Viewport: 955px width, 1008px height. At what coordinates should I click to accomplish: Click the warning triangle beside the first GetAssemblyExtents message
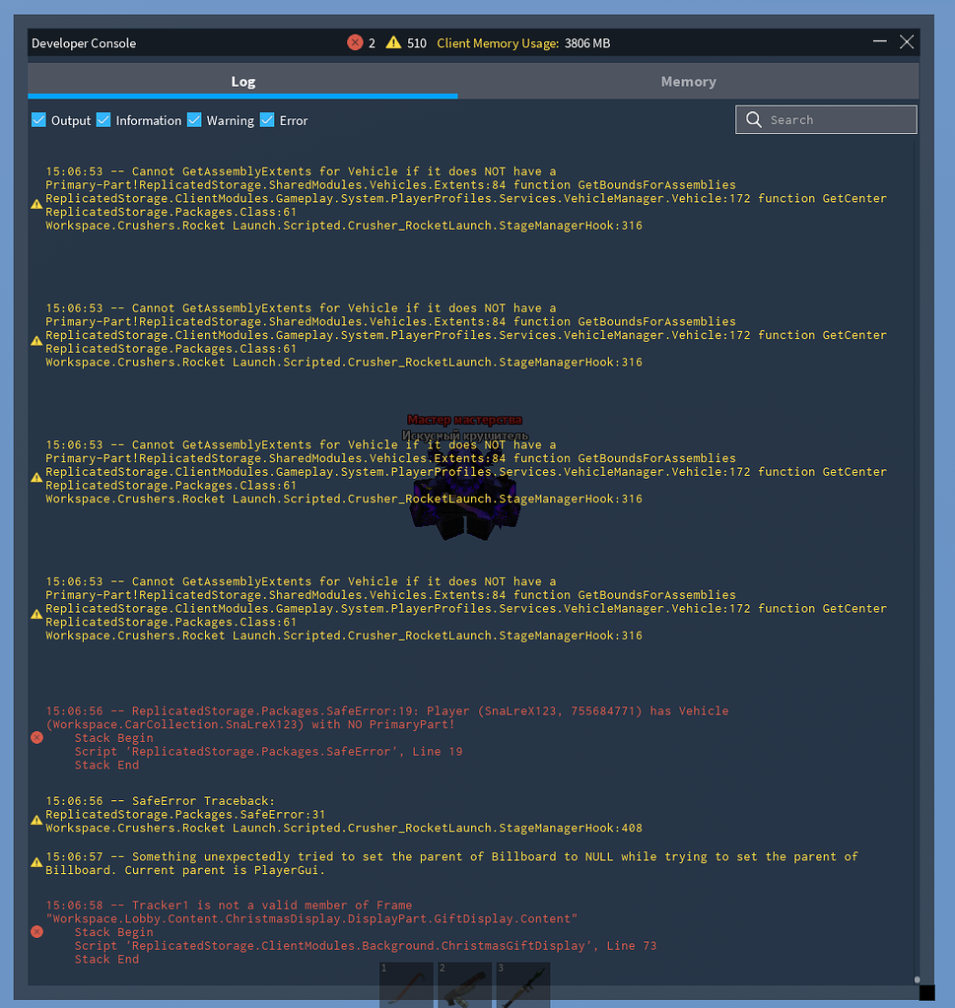pyautogui.click(x=36, y=204)
